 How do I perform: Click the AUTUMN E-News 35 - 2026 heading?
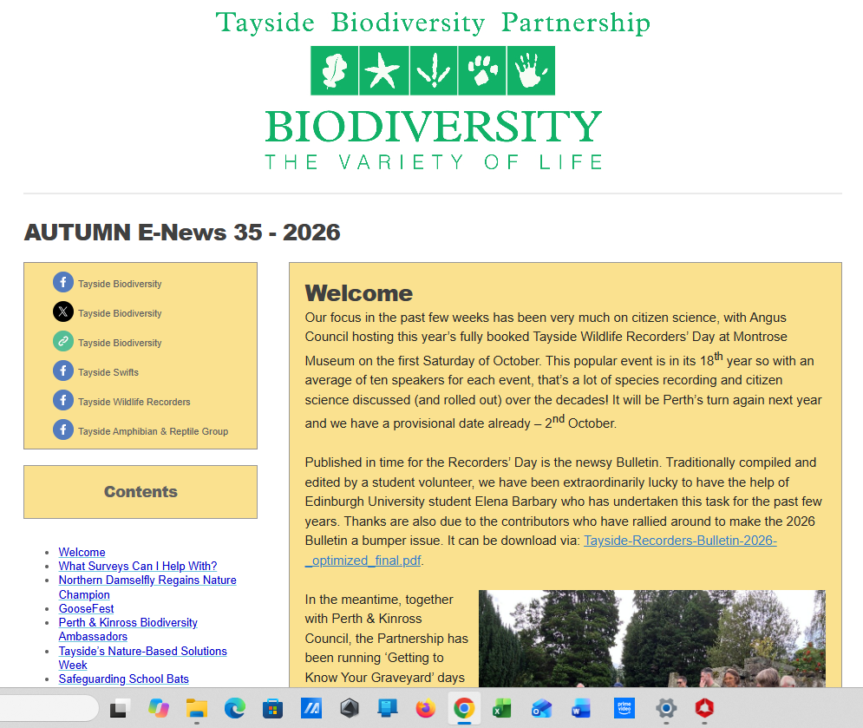[182, 233]
